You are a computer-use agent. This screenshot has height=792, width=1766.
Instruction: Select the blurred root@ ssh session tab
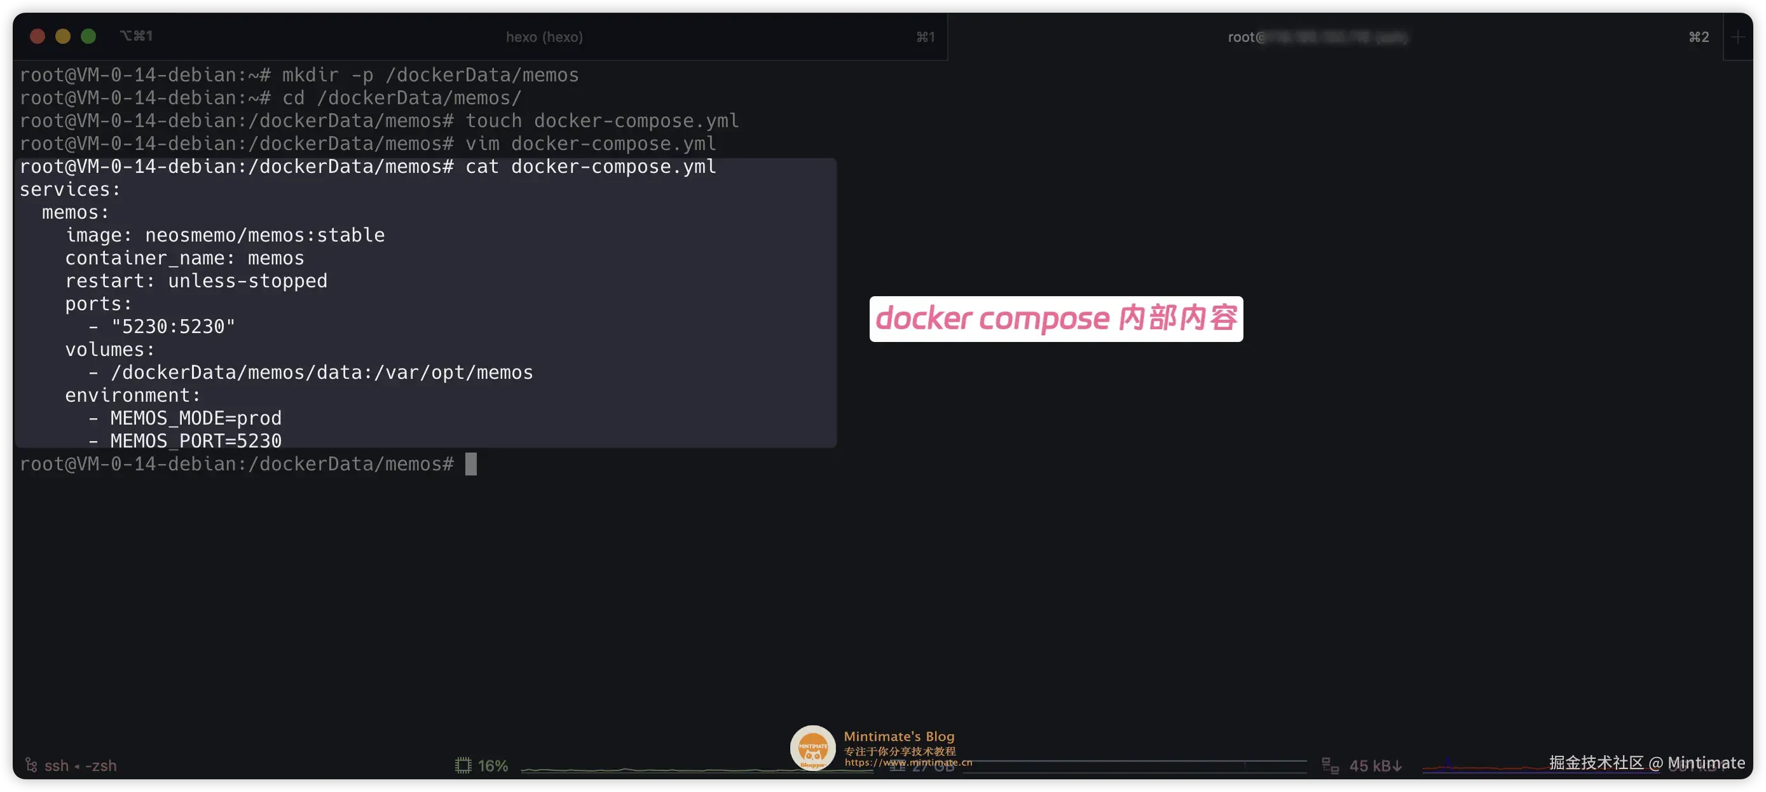[1317, 36]
